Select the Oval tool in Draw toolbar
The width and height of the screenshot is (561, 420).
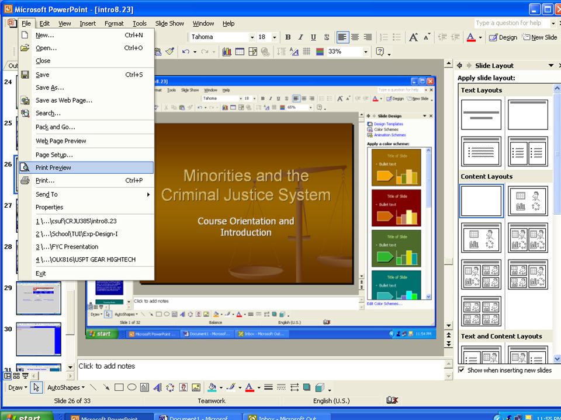point(131,387)
